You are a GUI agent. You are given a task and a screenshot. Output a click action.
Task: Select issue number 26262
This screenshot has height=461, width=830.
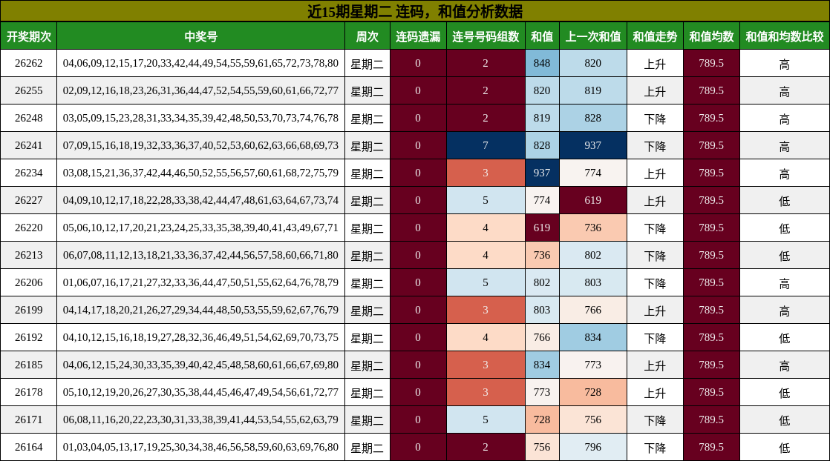(29, 64)
